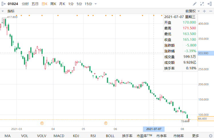Collapse the left panel using the top-left icon
Screen dimensions: 214x138
[3, 4]
